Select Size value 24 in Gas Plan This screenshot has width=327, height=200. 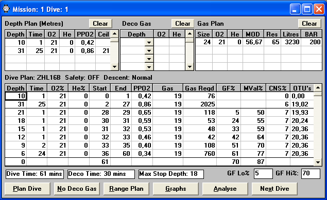click(204, 42)
